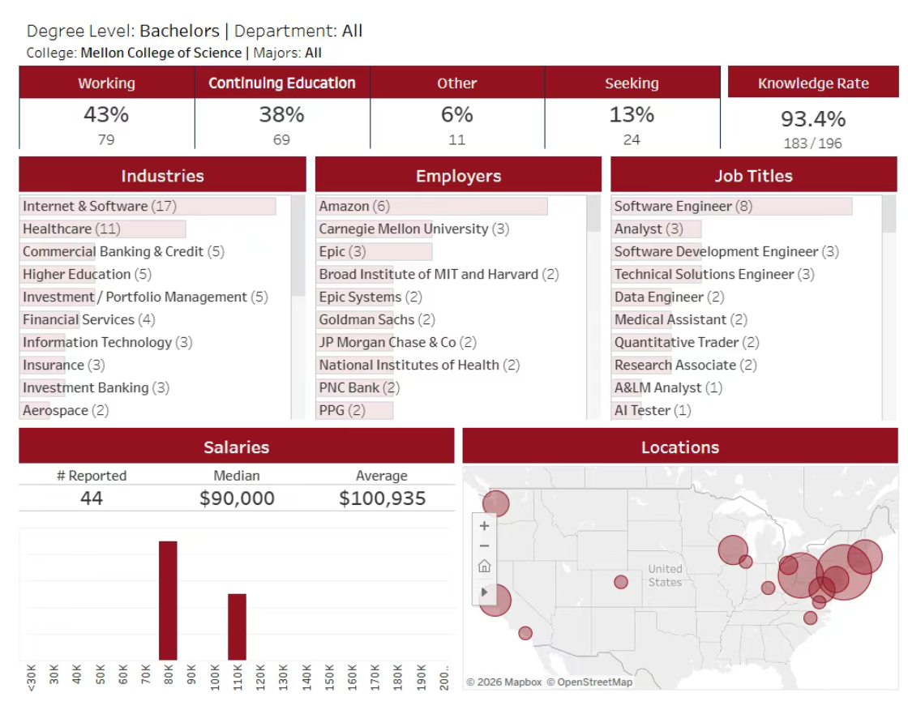Select Amazon in the Employers list
This screenshot has width=908, height=727.
[x=345, y=207]
